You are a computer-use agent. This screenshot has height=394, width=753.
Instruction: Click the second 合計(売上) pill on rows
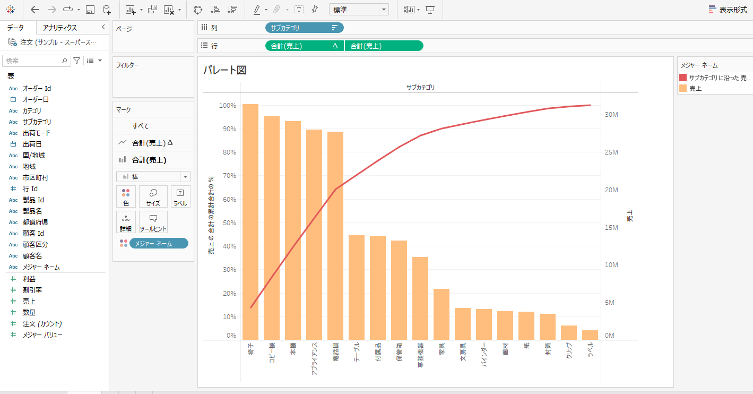(x=384, y=46)
